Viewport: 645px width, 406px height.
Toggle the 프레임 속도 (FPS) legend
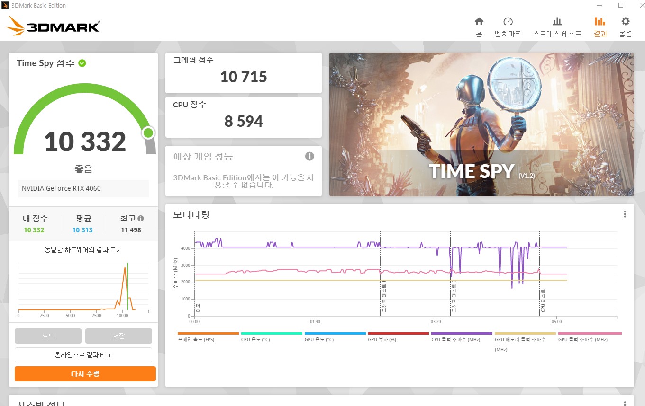tap(208, 337)
